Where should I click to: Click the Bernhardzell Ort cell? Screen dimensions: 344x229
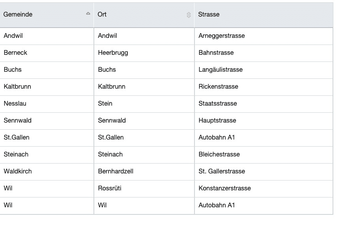point(144,172)
